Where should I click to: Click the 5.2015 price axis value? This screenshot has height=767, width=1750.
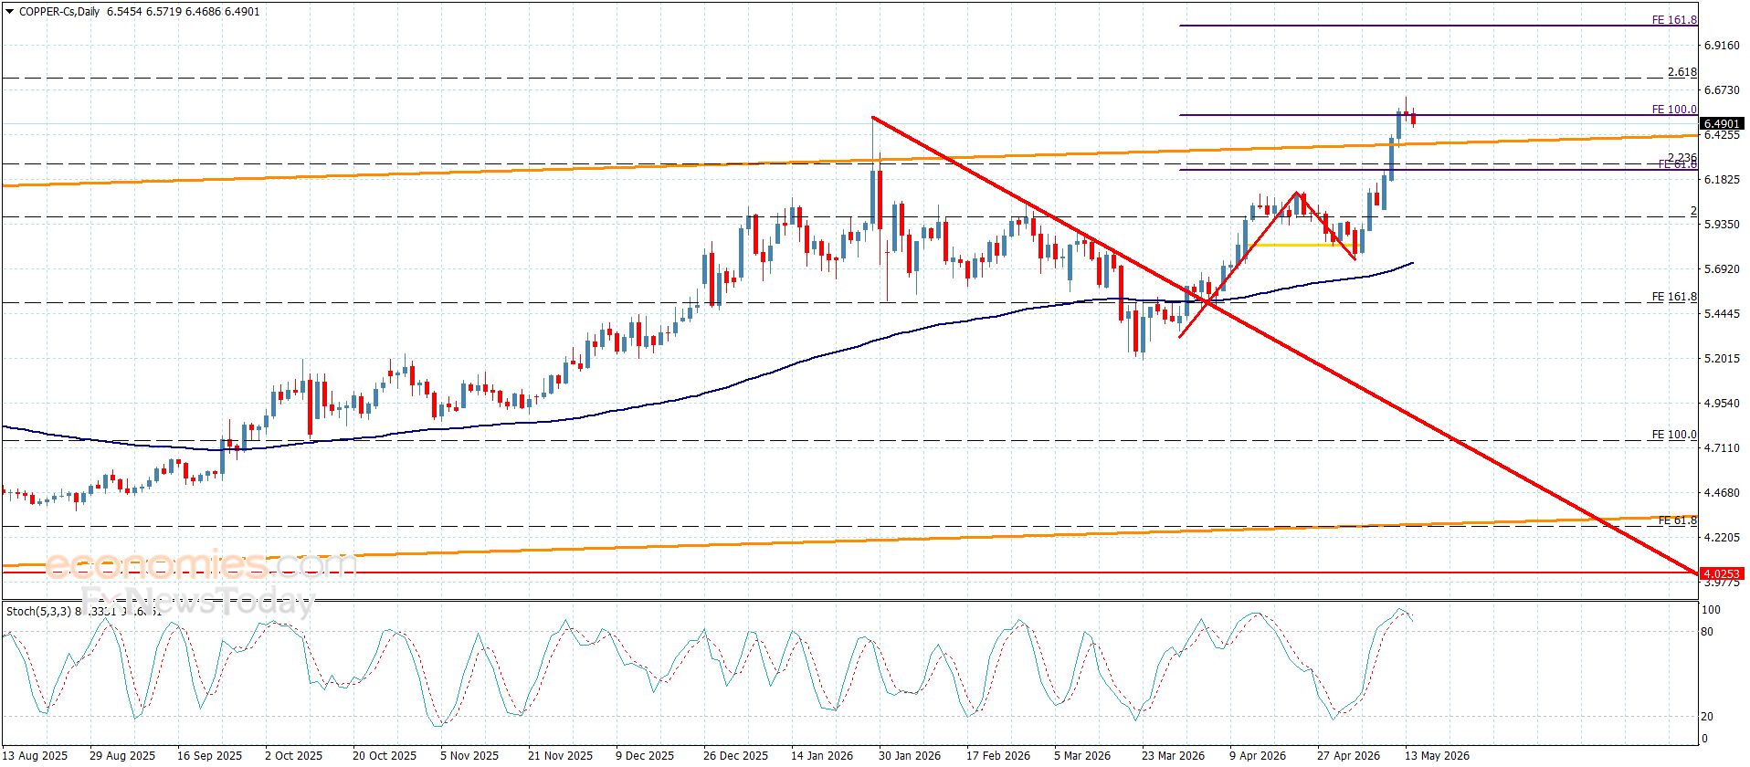coord(1722,359)
